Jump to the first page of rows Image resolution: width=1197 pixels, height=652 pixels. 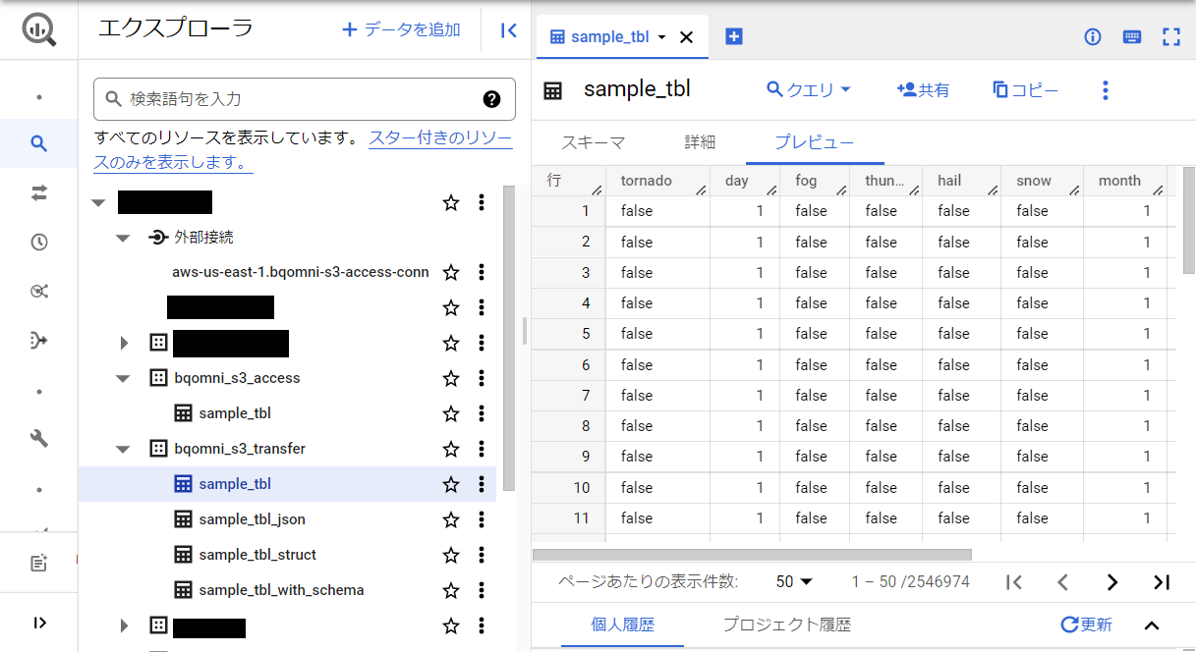click(x=1014, y=582)
